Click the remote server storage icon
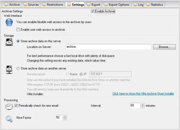180x130 pixels. pyautogui.click(x=9, y=69)
